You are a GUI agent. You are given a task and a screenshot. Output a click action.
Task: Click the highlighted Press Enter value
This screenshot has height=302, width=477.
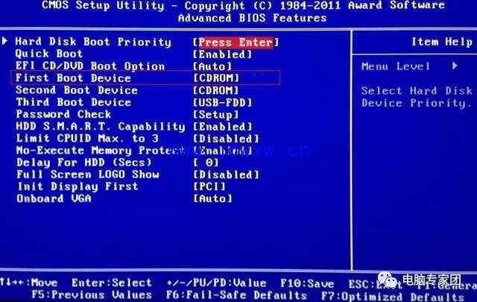[x=236, y=43]
